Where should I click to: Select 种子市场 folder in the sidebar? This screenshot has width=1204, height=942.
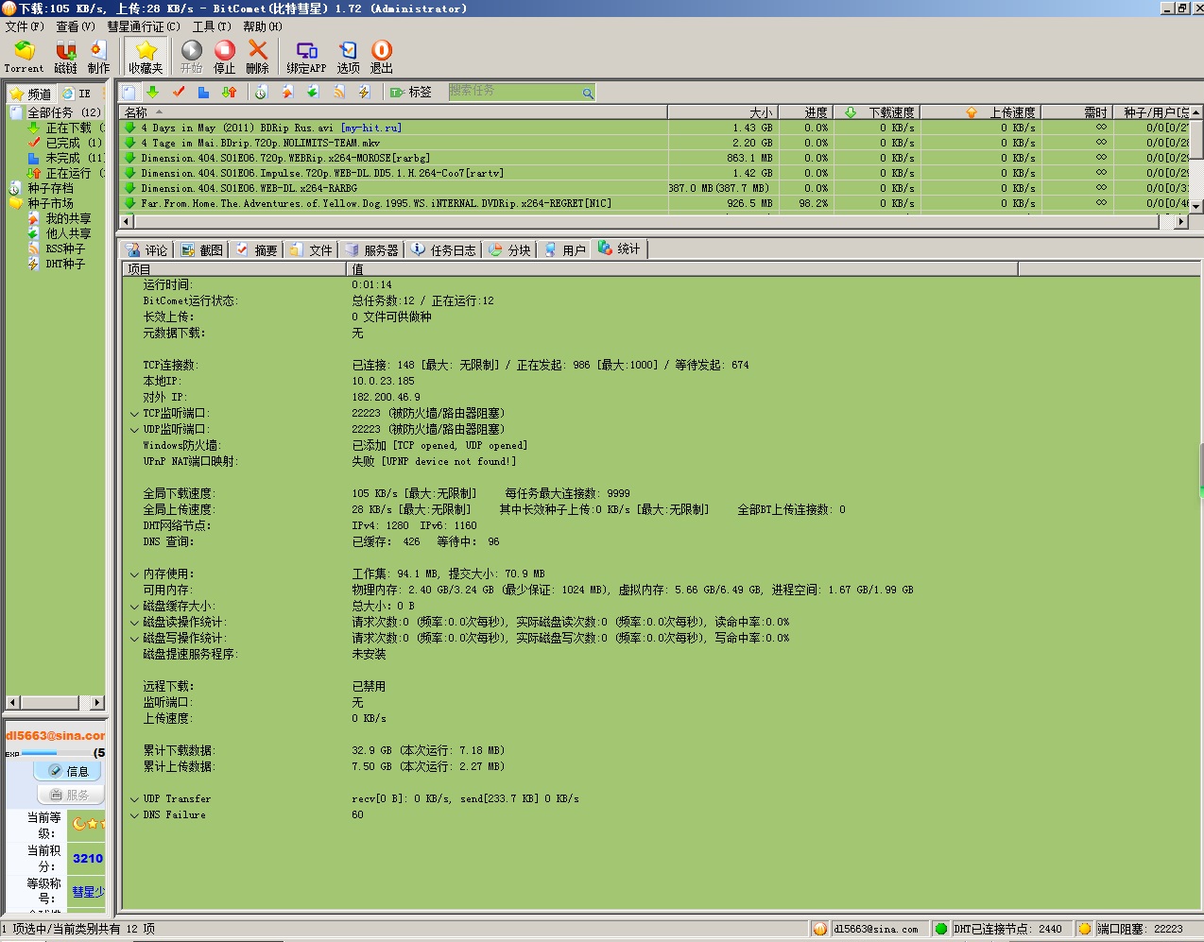pyautogui.click(x=50, y=203)
